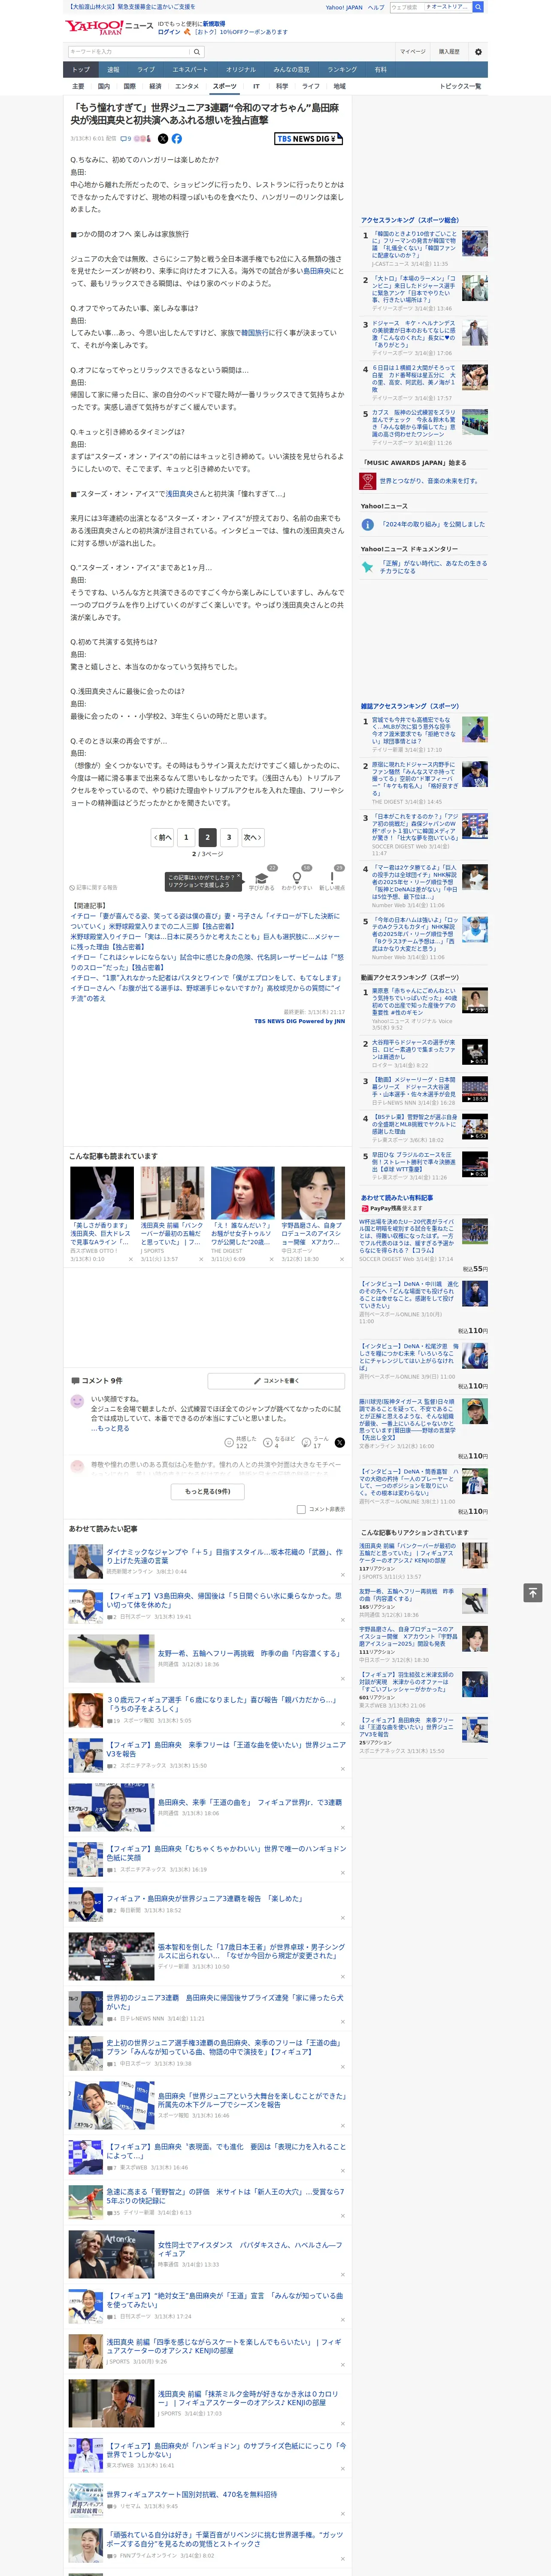The height and width of the screenshot is (2576, 551).
Task: Select the エンタメ category tab
Action: [x=187, y=86]
